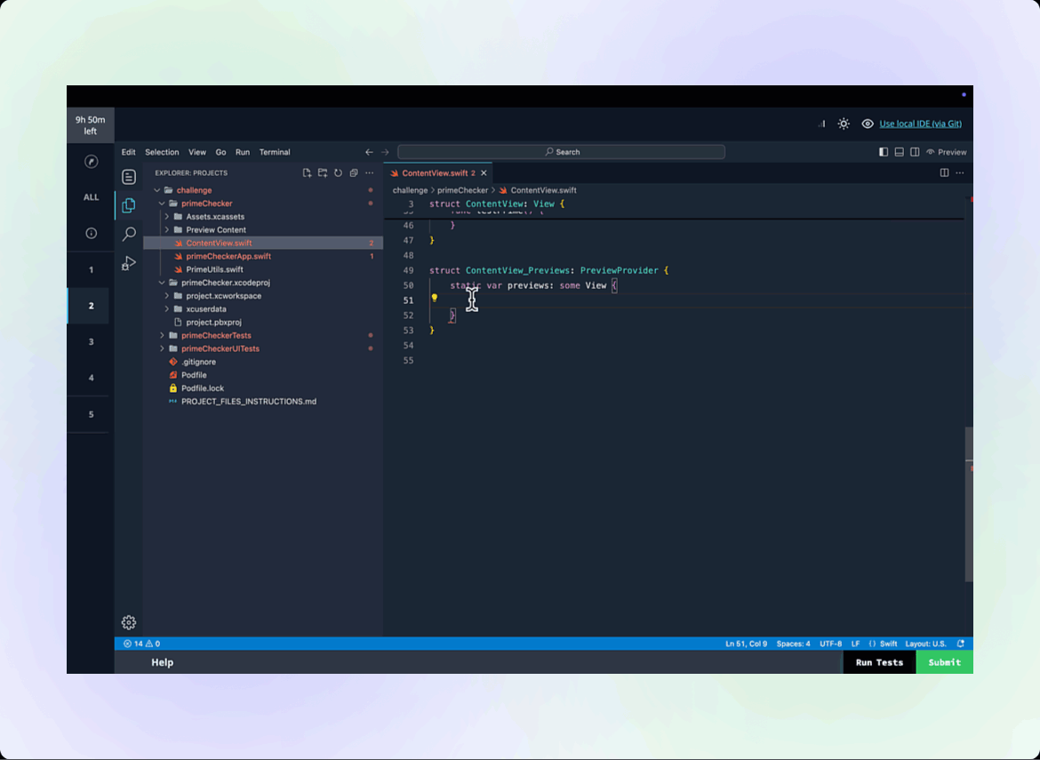
Task: Show code actions lightbulb on line 51
Action: click(x=435, y=299)
